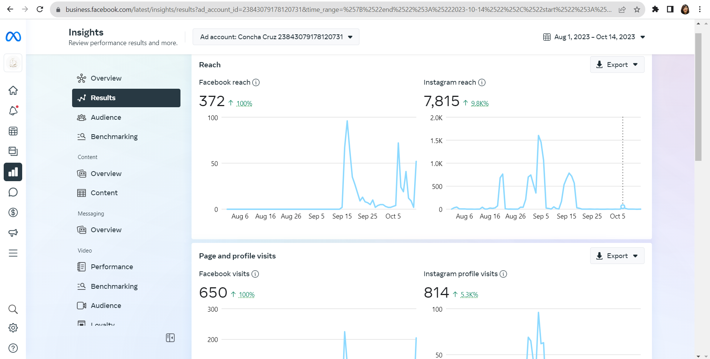Show Instagram profile visits info icon
Image resolution: width=710 pixels, height=359 pixels.
point(503,274)
